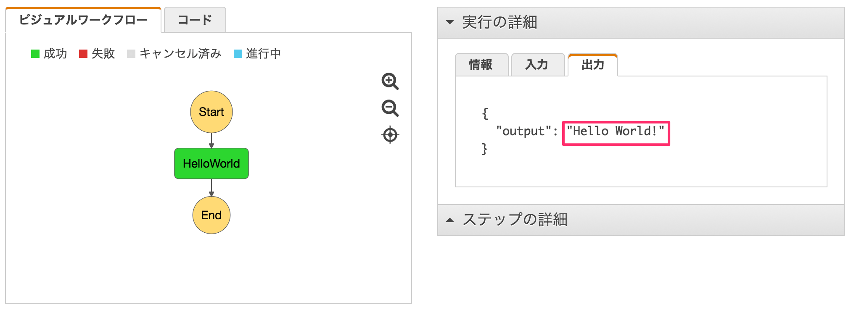Click the red 失敗 legend swatch
851x310 pixels.
point(83,54)
